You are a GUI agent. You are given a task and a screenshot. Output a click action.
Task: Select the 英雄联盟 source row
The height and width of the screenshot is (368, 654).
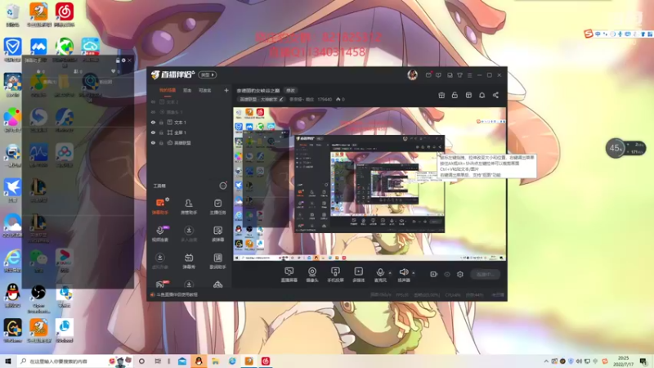(189, 142)
